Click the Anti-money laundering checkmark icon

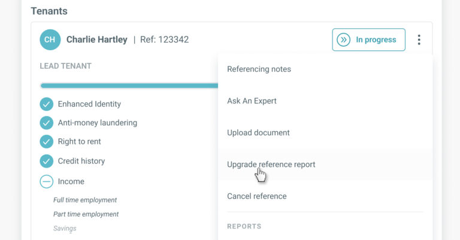click(x=46, y=123)
